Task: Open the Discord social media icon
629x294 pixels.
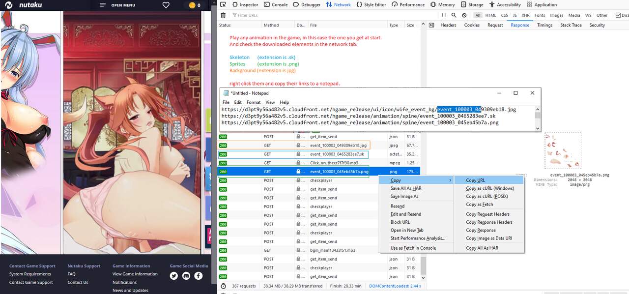Action: (x=186, y=276)
